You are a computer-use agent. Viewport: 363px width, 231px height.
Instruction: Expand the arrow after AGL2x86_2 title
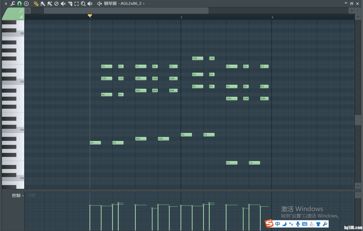(x=144, y=4)
